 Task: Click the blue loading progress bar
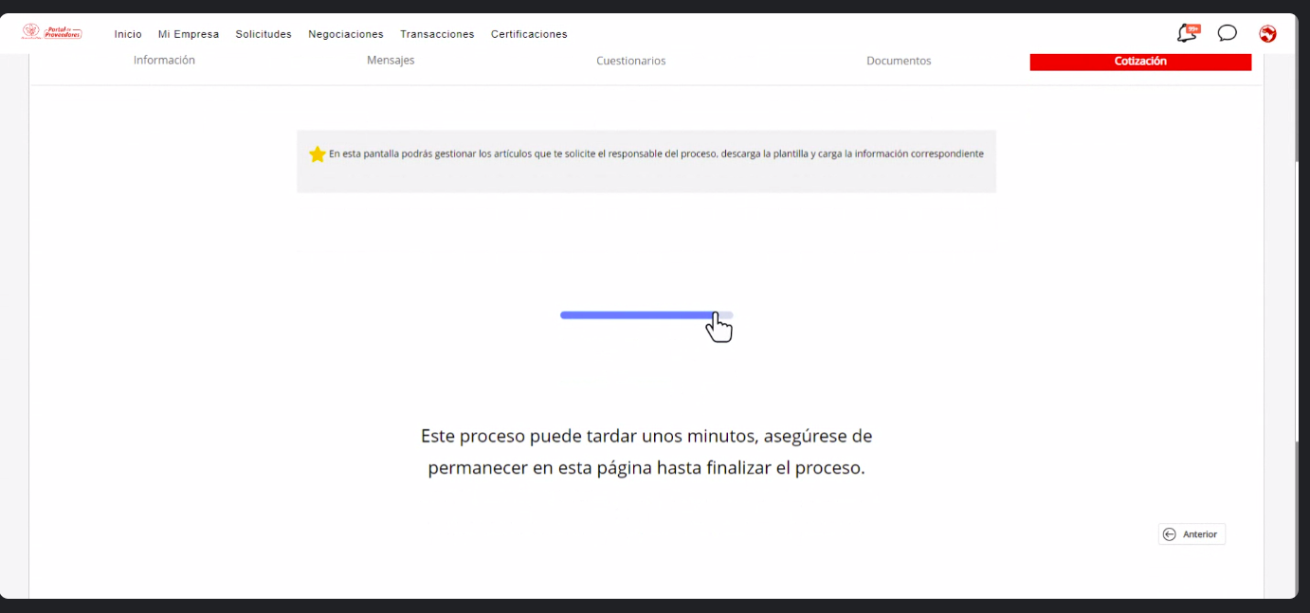click(x=635, y=316)
